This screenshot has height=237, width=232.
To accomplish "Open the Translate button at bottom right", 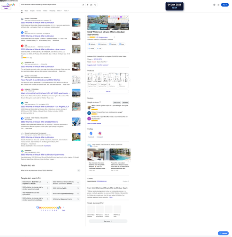I will (x=223, y=233).
